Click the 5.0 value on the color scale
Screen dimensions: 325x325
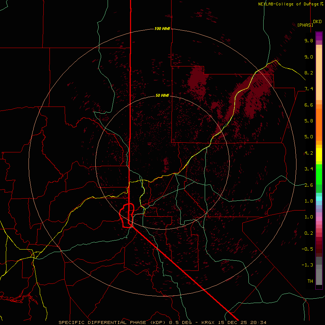[309, 137]
